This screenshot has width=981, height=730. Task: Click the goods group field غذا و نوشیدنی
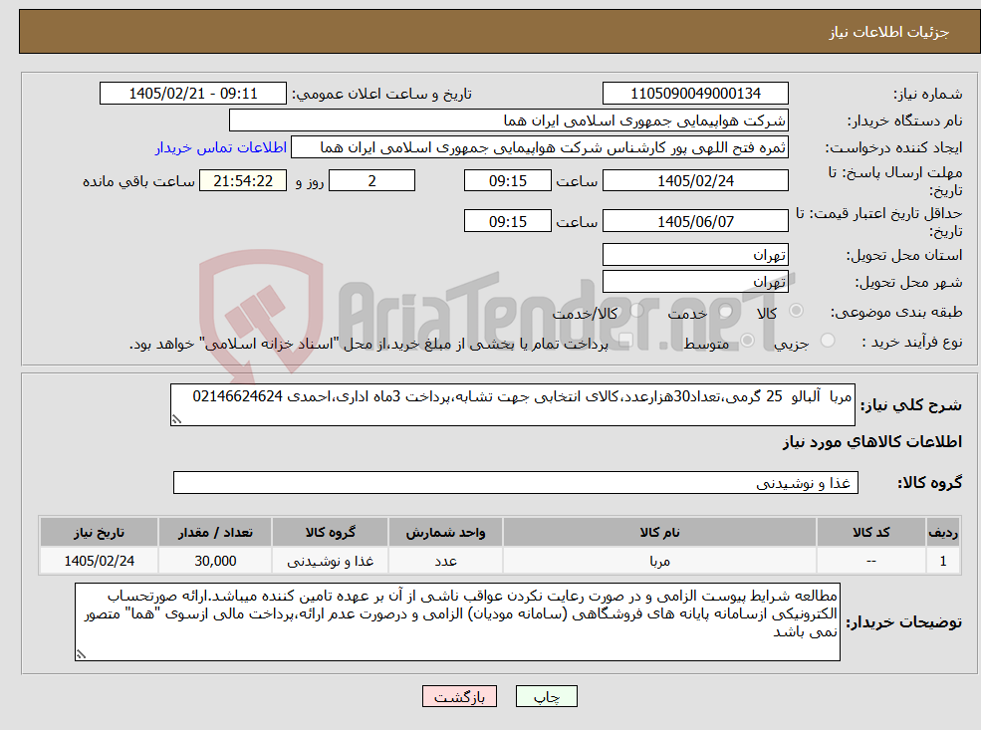coord(516,483)
